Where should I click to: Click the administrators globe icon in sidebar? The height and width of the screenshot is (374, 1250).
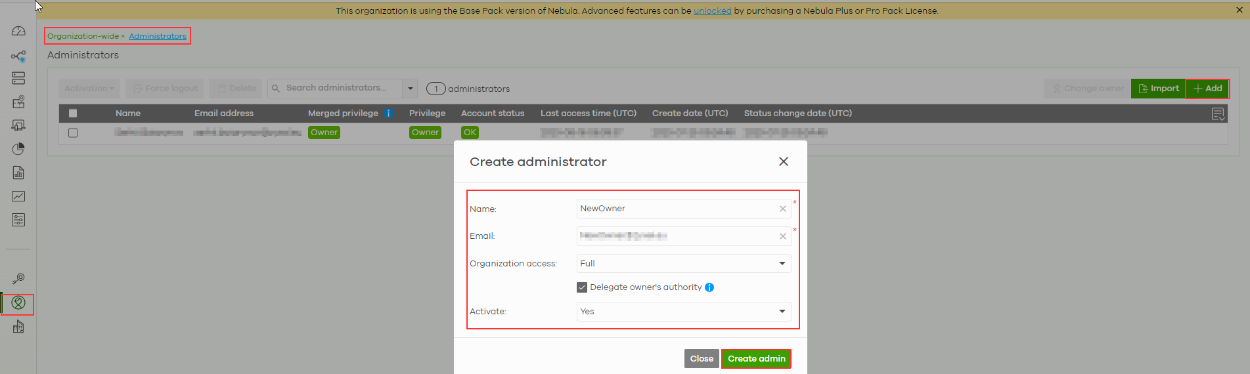pyautogui.click(x=18, y=303)
